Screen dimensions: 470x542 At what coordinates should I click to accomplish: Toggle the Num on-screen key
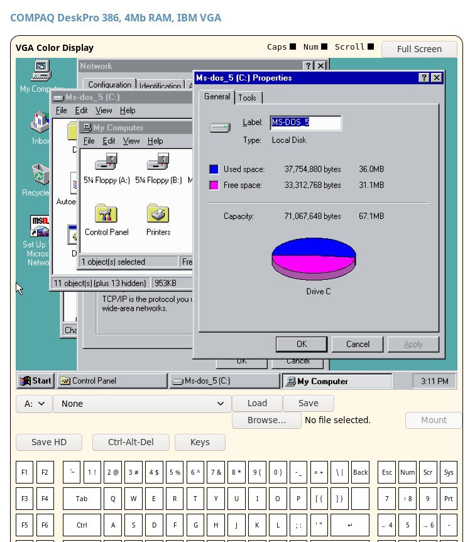[x=408, y=472]
